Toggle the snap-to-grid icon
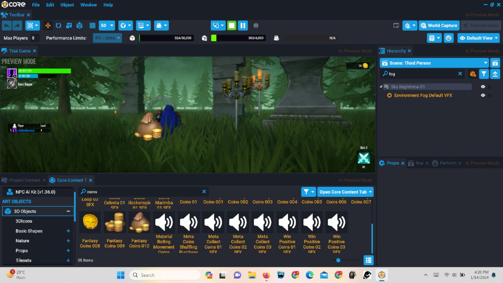The width and height of the screenshot is (503, 283). pyautogui.click(x=92, y=26)
